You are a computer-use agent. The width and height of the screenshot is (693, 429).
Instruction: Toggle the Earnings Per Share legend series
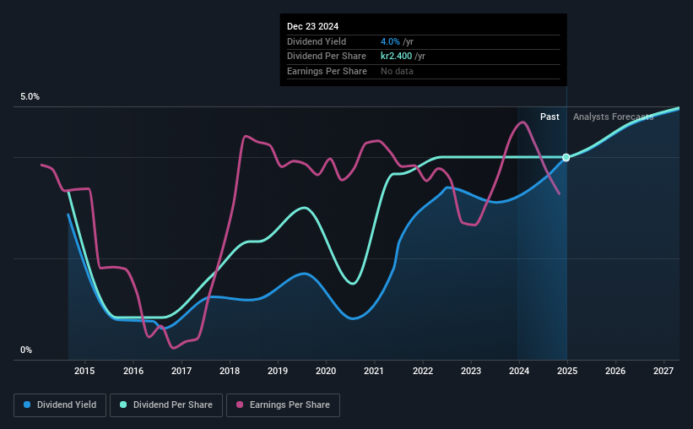click(x=283, y=405)
